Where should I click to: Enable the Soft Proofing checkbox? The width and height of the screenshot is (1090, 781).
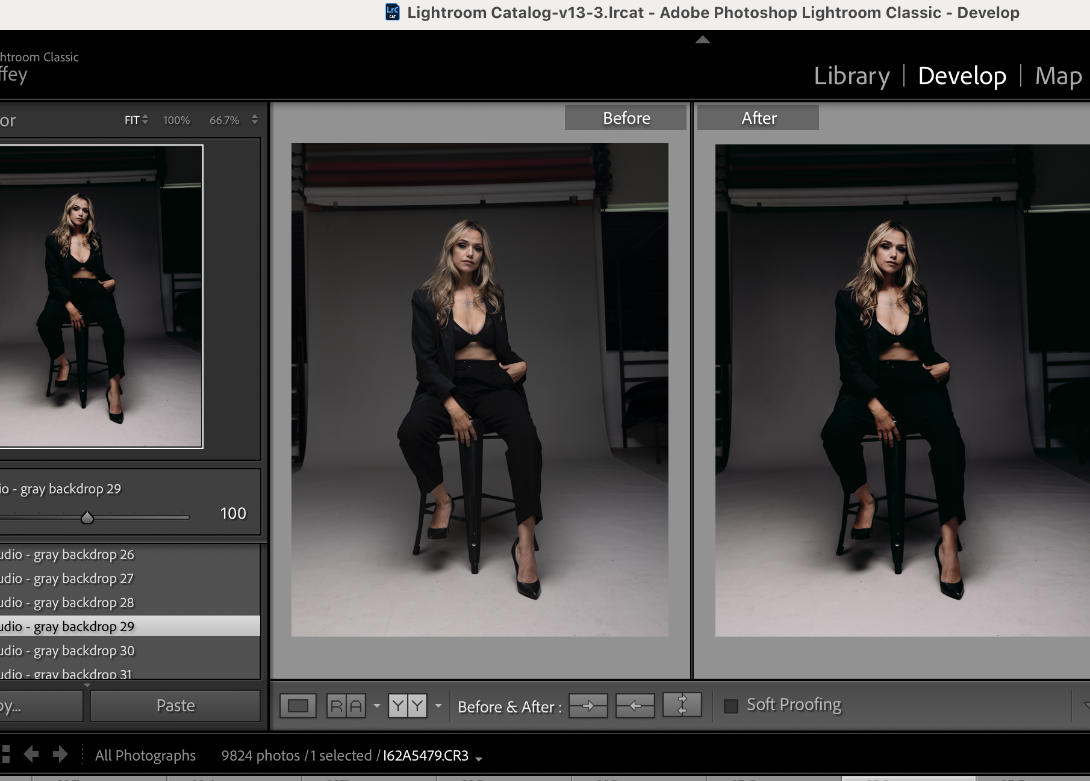coord(731,706)
